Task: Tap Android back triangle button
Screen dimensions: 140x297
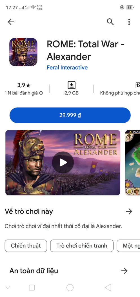Action: point(108,288)
